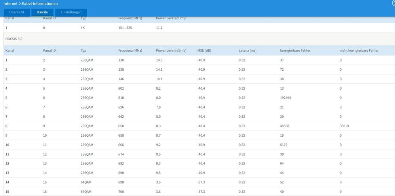
Task: Click Kanal ID 16 cell
Action: 45,192
